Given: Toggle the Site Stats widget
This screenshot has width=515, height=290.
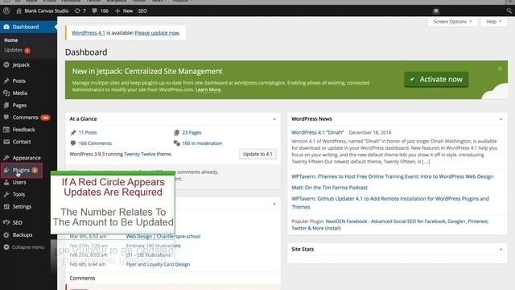Looking at the screenshot, I should [501, 250].
